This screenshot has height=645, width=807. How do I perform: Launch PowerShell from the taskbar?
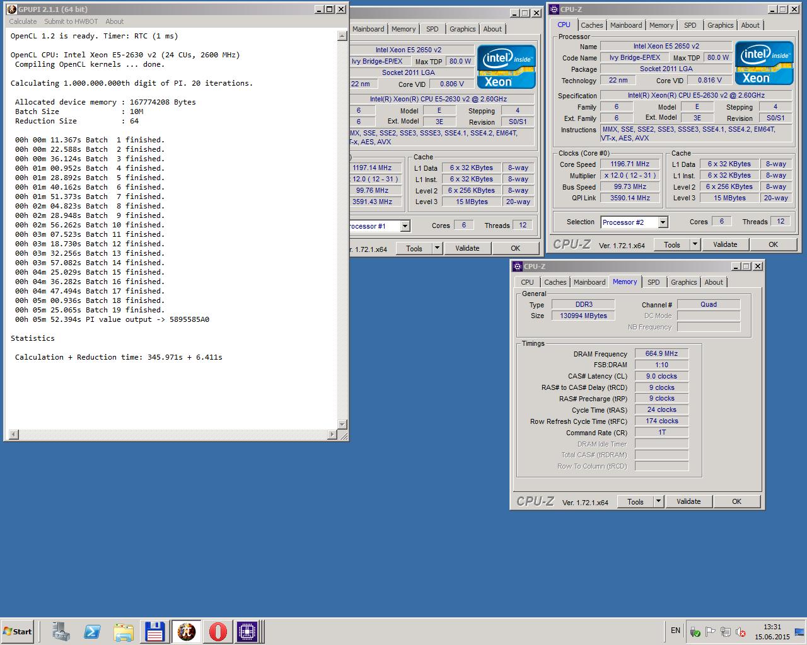(92, 631)
